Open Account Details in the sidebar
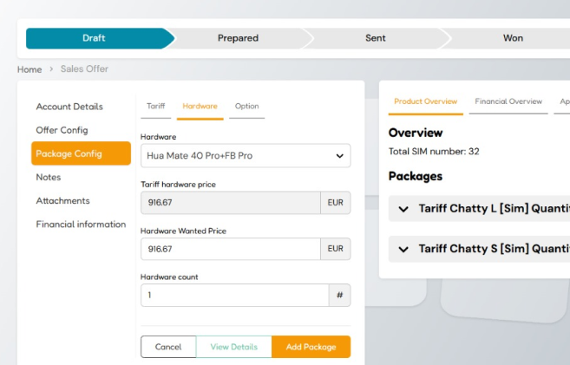The image size is (570, 365). (69, 107)
